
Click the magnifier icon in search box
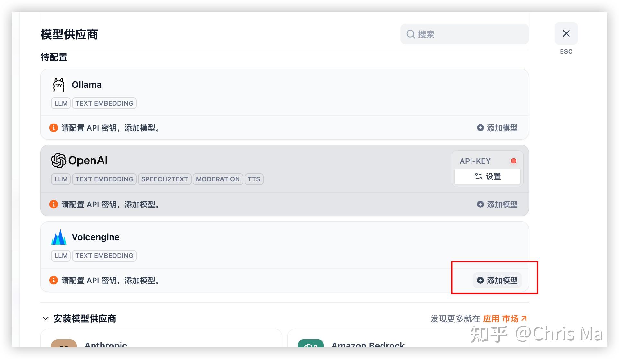pos(410,34)
